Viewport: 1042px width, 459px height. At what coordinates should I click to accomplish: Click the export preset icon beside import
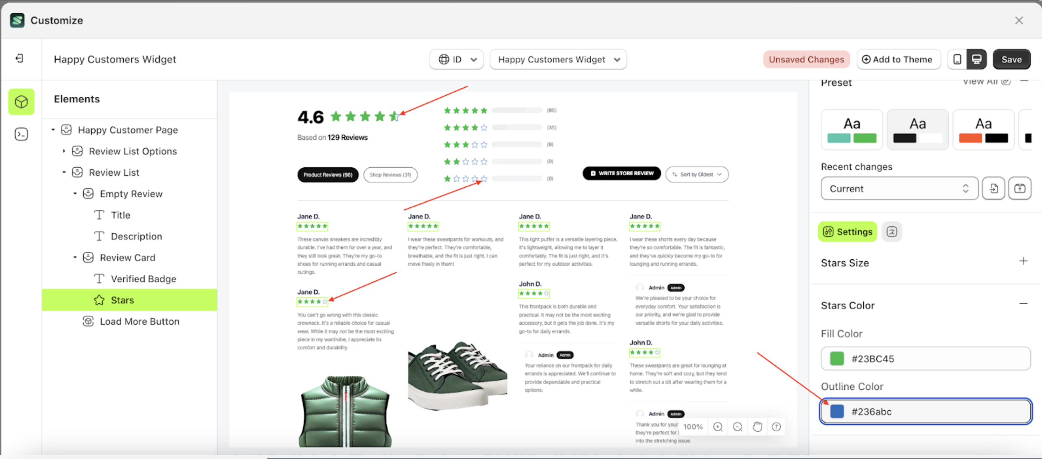click(1020, 188)
